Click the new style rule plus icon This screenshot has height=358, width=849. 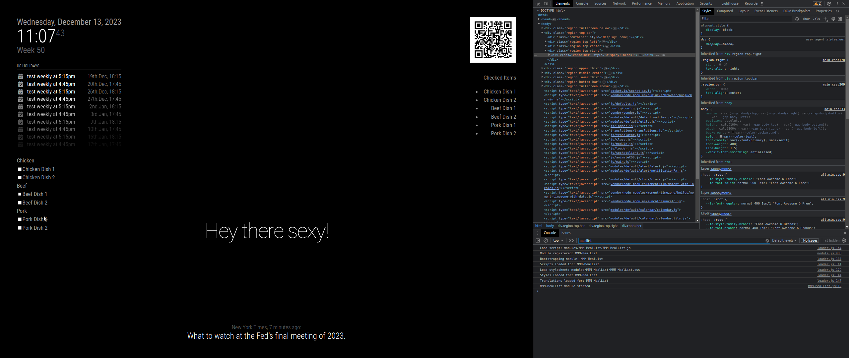[x=825, y=19]
